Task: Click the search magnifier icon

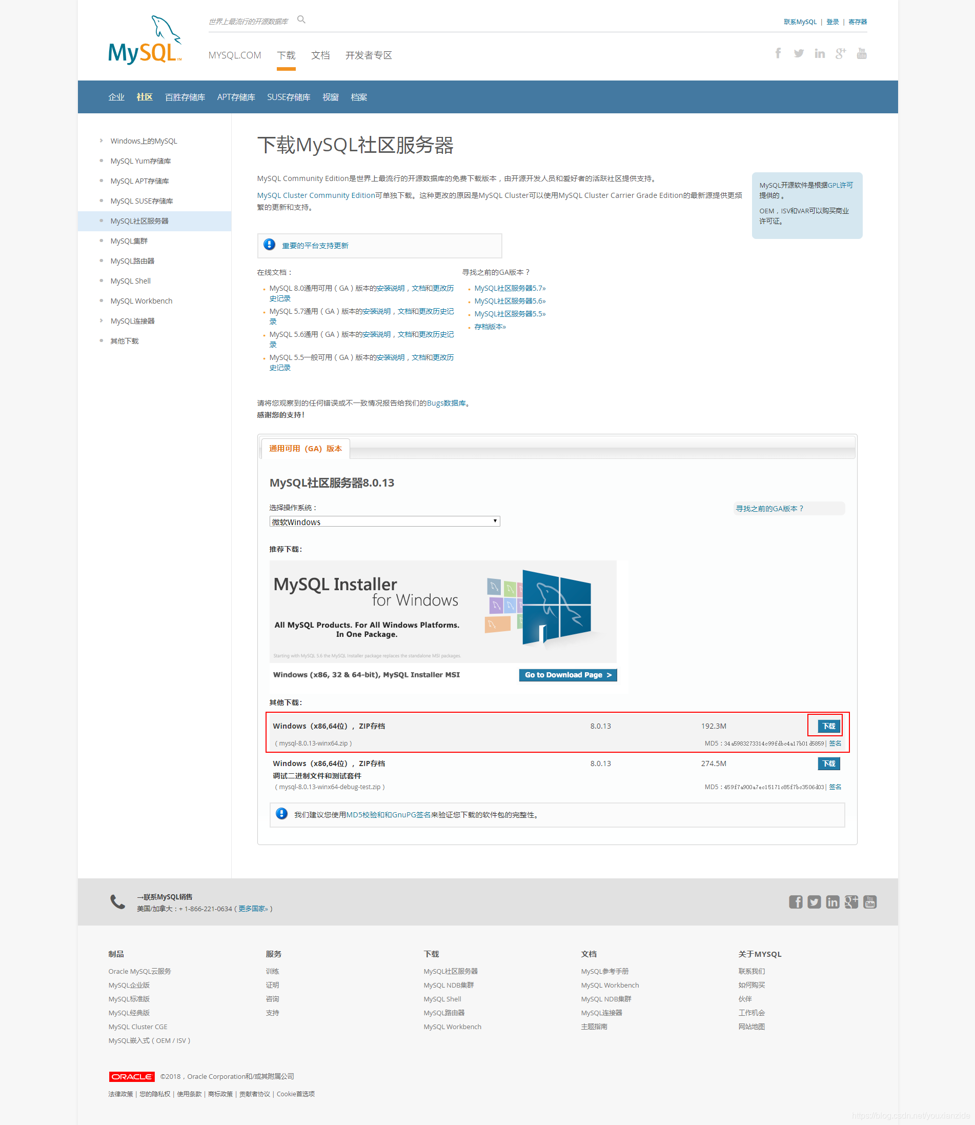Action: (x=301, y=19)
